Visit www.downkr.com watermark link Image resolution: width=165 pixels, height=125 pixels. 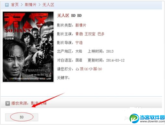[x=152, y=122]
